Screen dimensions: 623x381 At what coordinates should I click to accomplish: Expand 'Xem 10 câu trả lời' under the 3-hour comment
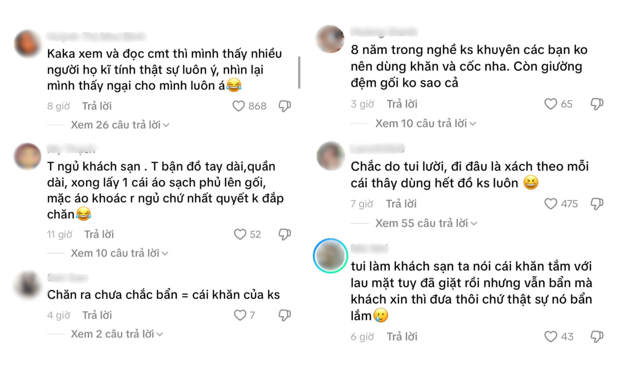point(424,123)
